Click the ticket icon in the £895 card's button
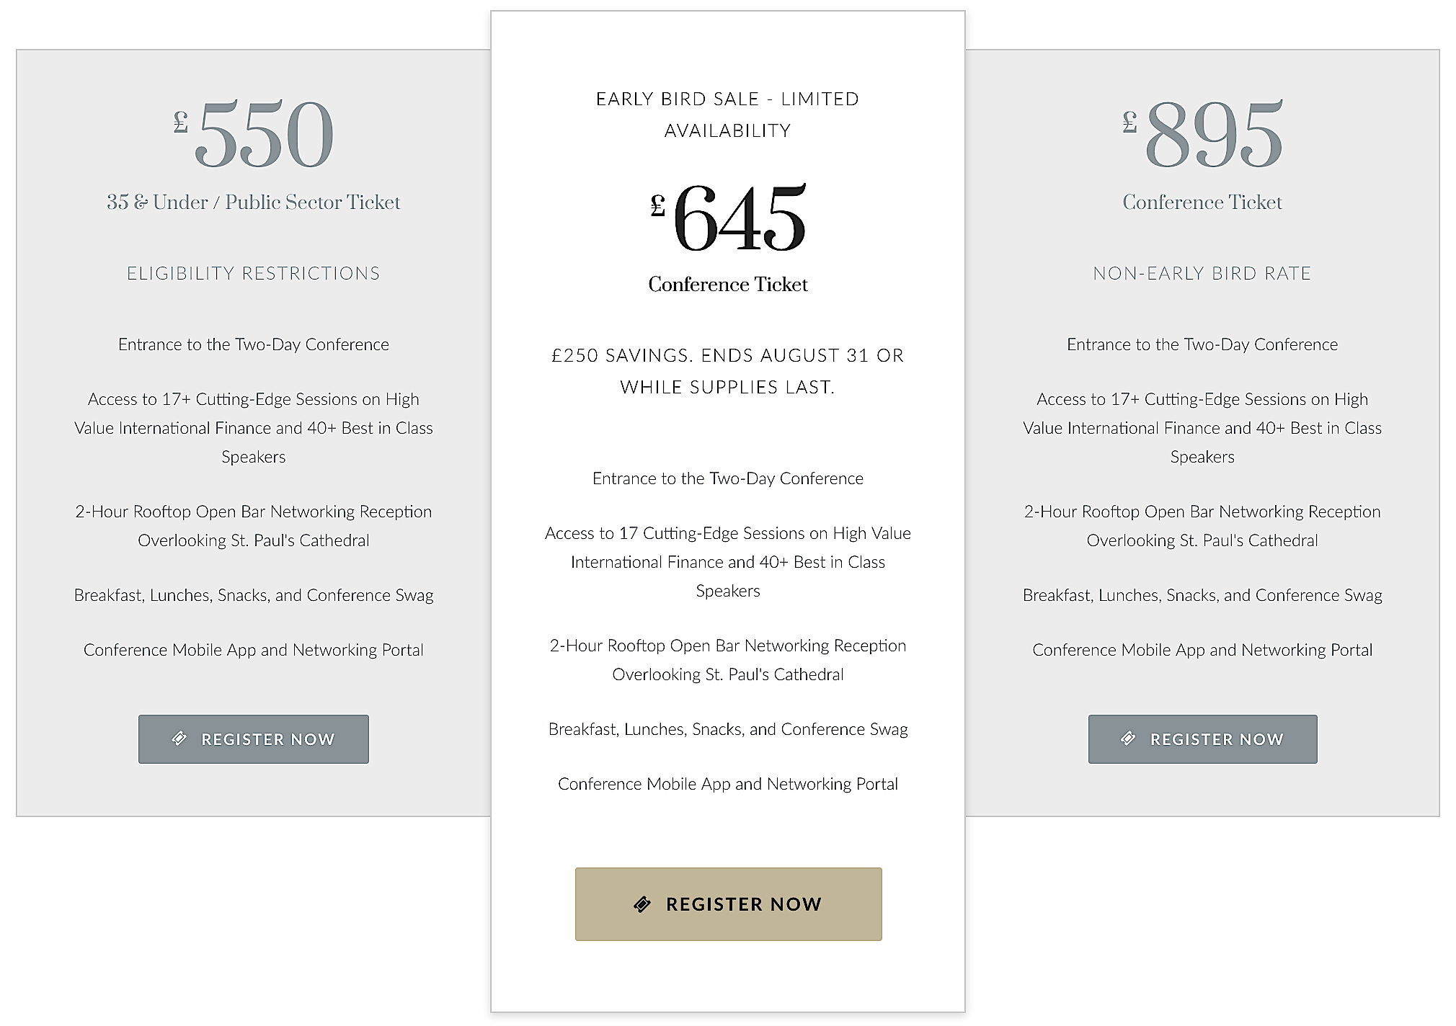Screen dimensions: 1456x1026 pos(1129,739)
